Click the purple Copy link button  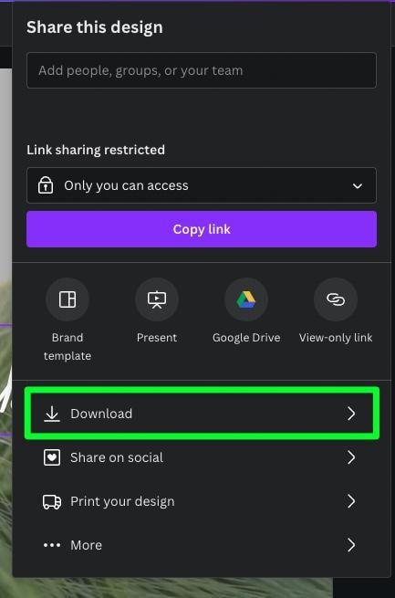tap(202, 229)
